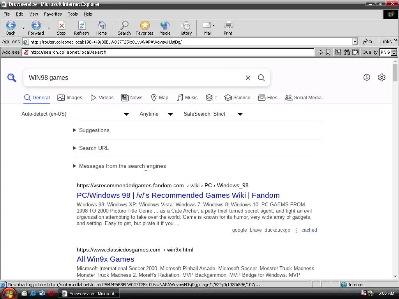Screen dimensions: 399x299
Task: Clear the search query with the X
Action: 248,78
